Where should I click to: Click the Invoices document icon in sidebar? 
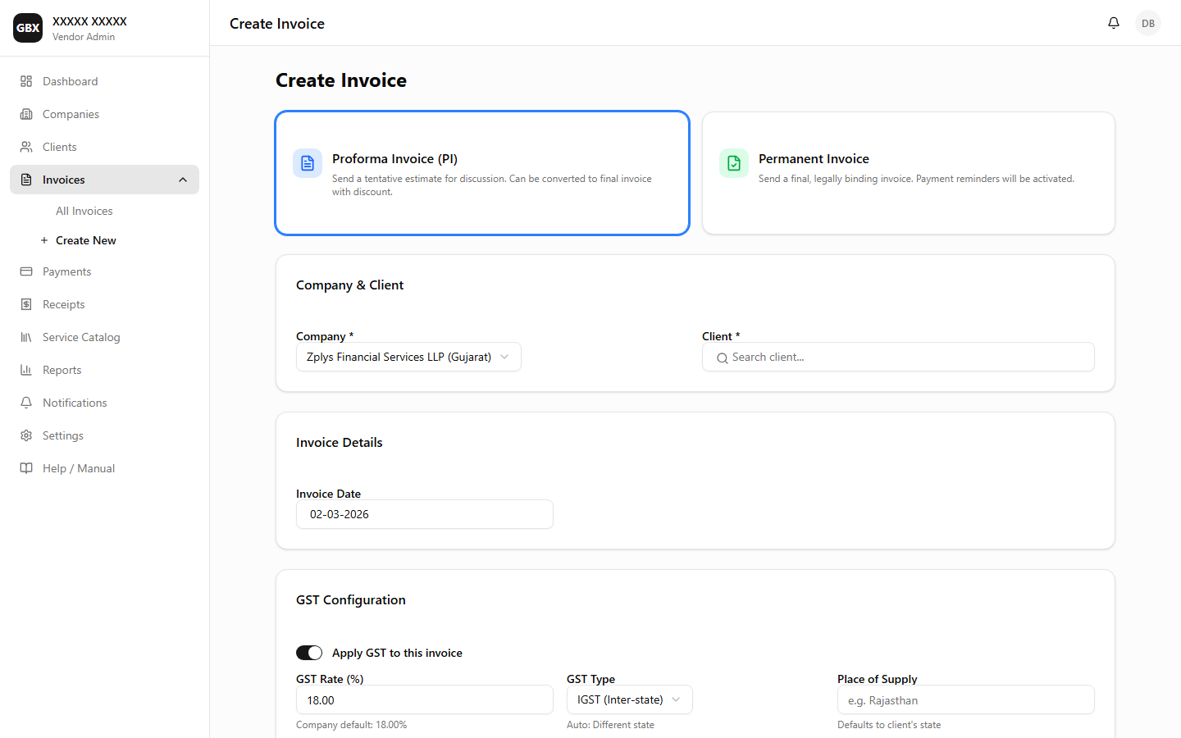pyautogui.click(x=26, y=180)
